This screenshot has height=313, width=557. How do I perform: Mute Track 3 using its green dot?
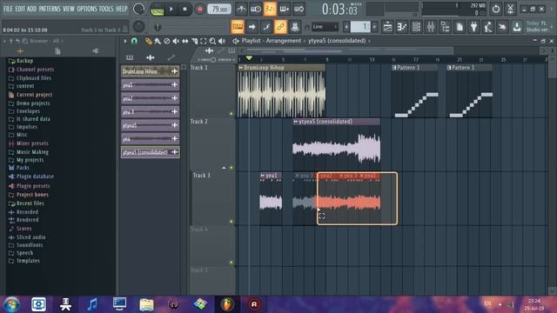232,222
